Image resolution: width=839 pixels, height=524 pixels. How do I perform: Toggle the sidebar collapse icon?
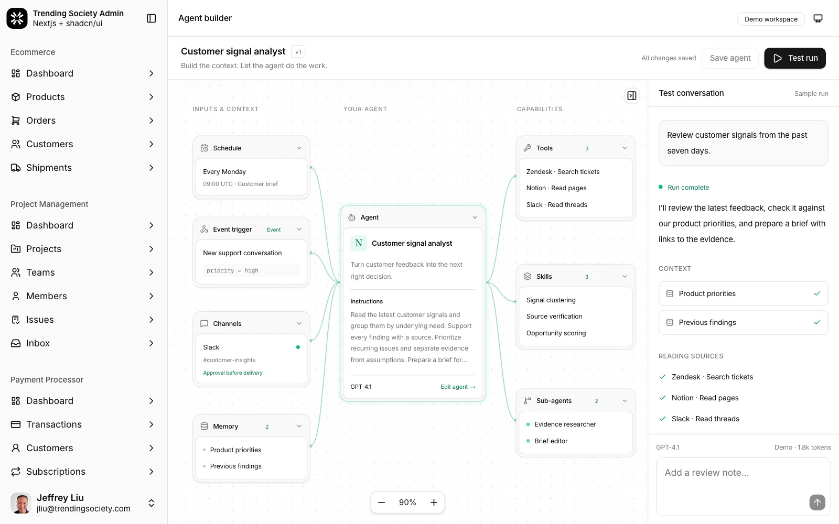[152, 18]
